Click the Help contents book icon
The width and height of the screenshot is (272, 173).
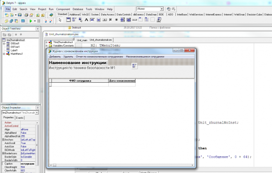51,15
